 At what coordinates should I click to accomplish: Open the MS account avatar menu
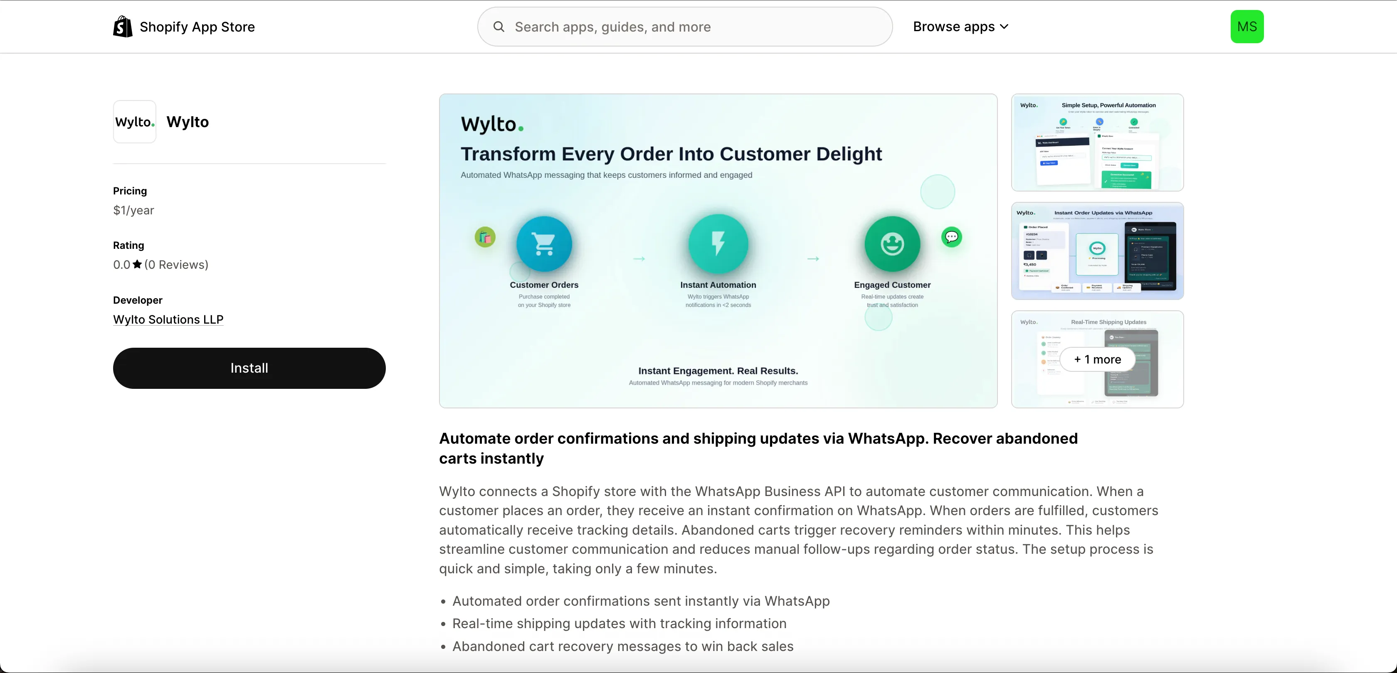coord(1247,27)
